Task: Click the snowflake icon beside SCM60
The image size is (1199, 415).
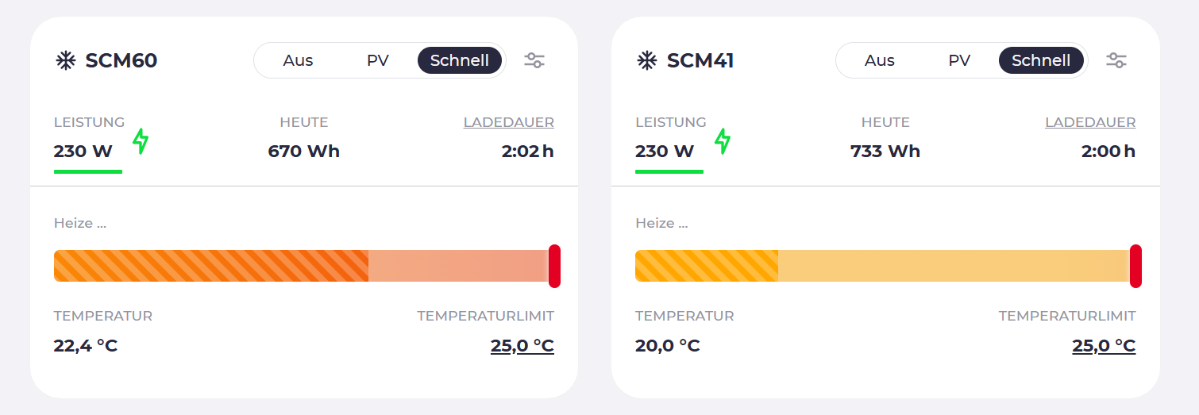Action: 64,60
